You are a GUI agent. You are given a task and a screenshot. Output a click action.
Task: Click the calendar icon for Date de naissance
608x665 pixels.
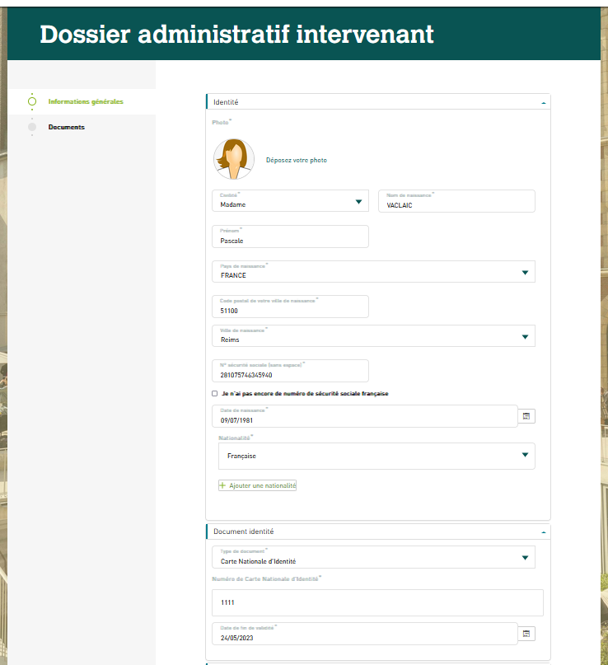(x=527, y=416)
